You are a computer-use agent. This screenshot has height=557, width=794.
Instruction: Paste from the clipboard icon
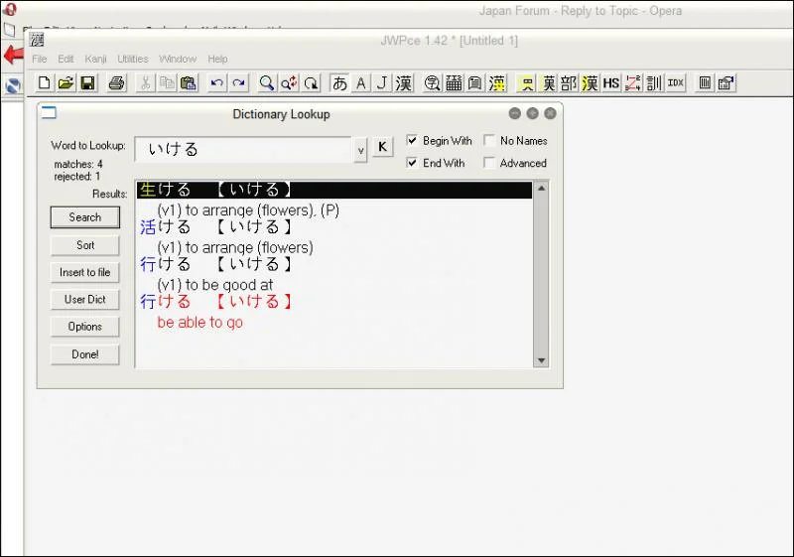(189, 82)
